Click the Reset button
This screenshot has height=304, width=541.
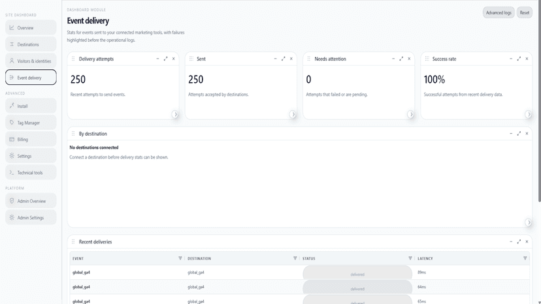click(525, 12)
